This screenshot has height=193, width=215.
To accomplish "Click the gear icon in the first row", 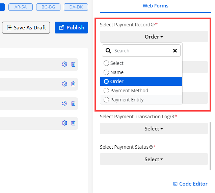I will [x=65, y=64].
